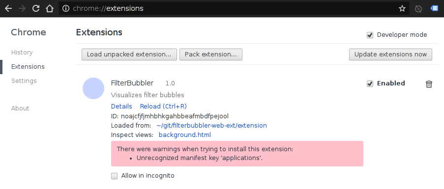
Task: Uncheck the Developer mode checkbox
Action: [x=370, y=35]
